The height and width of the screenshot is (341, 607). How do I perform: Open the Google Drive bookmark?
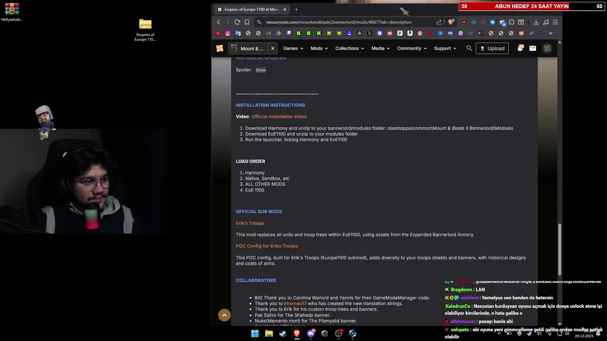click(x=278, y=33)
